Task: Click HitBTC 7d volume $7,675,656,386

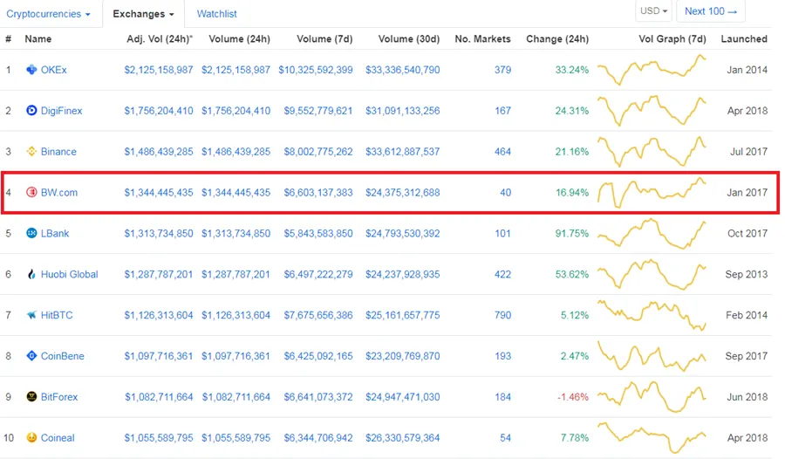Action: tap(318, 315)
